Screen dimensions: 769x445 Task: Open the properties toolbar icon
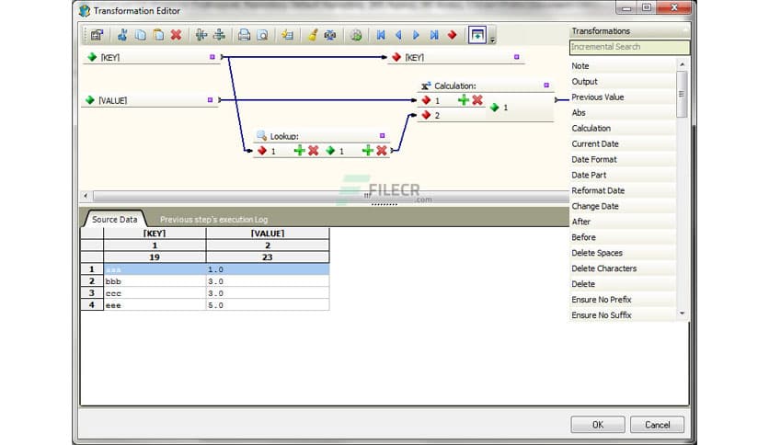[97, 35]
